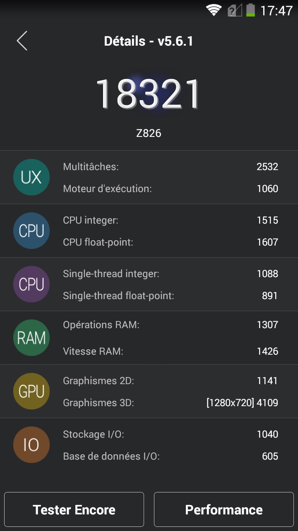Tap the Wi-Fi status bar icon
Viewport: 298px width, 531px height.
tap(214, 10)
